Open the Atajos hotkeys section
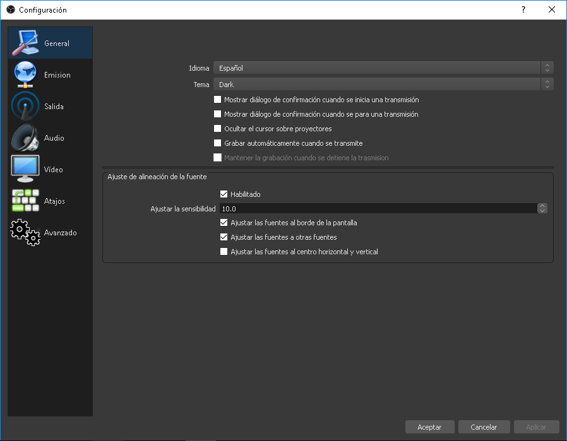The height and width of the screenshot is (441, 567). point(51,201)
